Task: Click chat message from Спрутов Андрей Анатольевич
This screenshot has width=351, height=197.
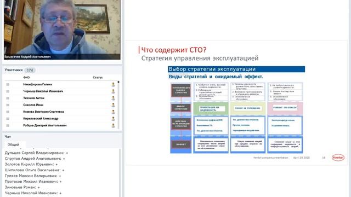Action: point(35,159)
